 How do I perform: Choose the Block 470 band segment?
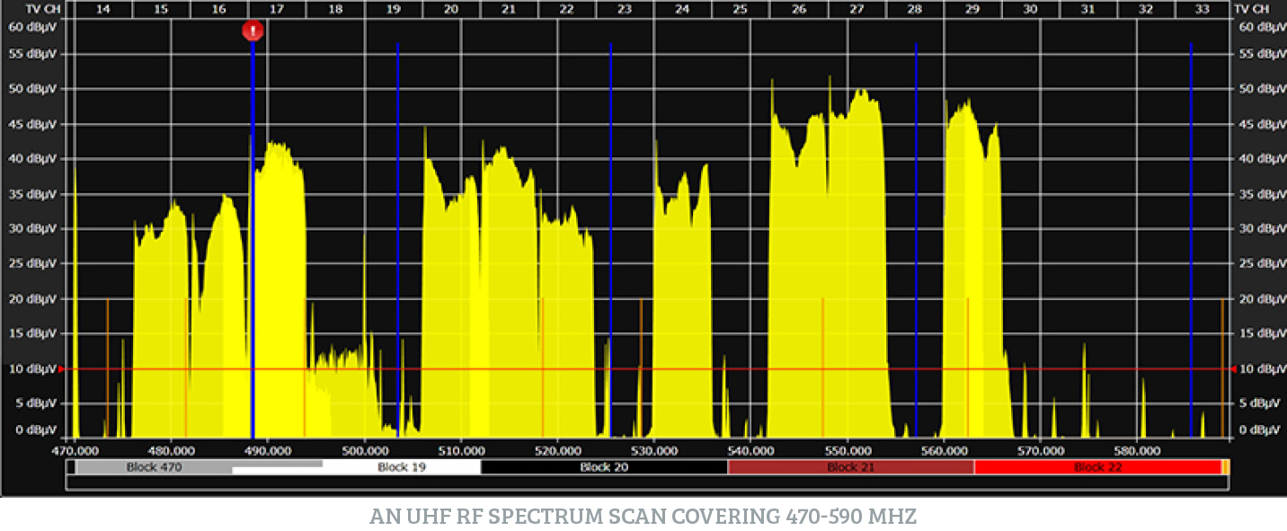153,466
